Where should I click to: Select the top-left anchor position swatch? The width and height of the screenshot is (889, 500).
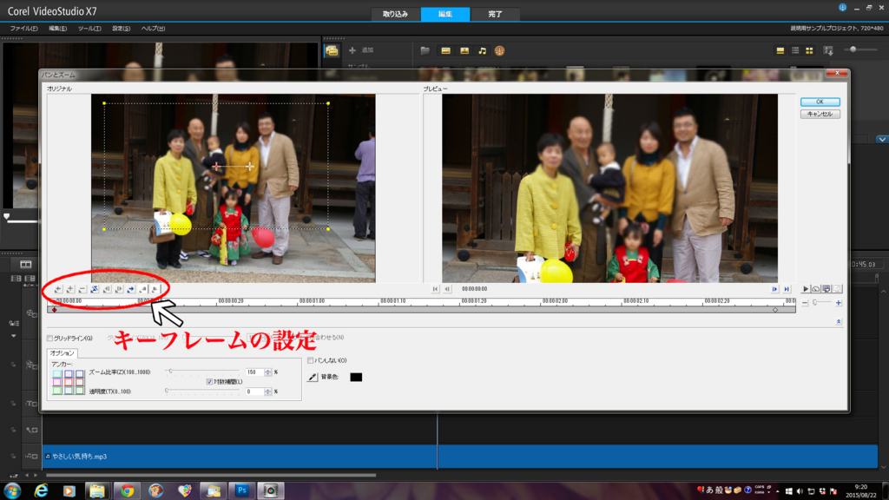click(x=56, y=372)
